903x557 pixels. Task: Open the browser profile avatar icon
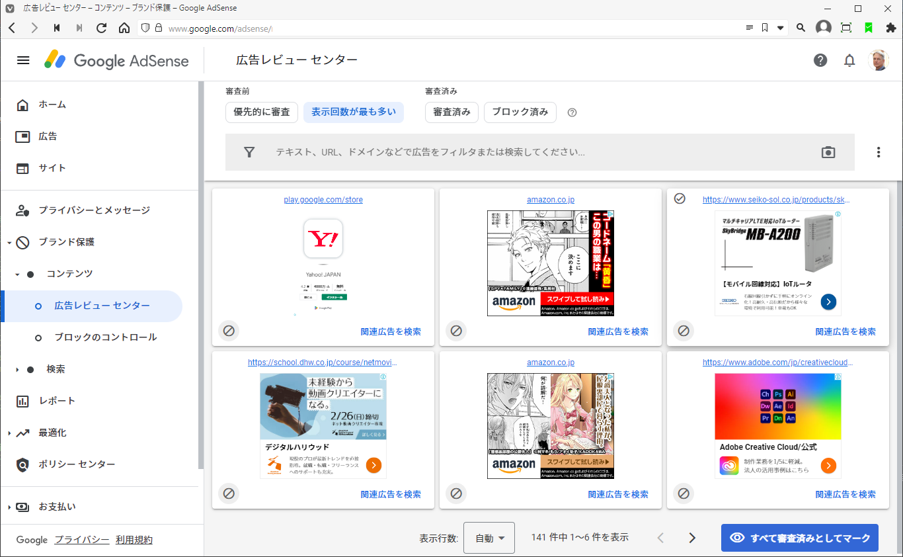824,28
